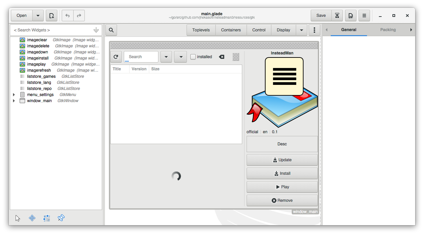The height and width of the screenshot is (235, 424).
Task: Click the new project document icon
Action: tap(52, 16)
